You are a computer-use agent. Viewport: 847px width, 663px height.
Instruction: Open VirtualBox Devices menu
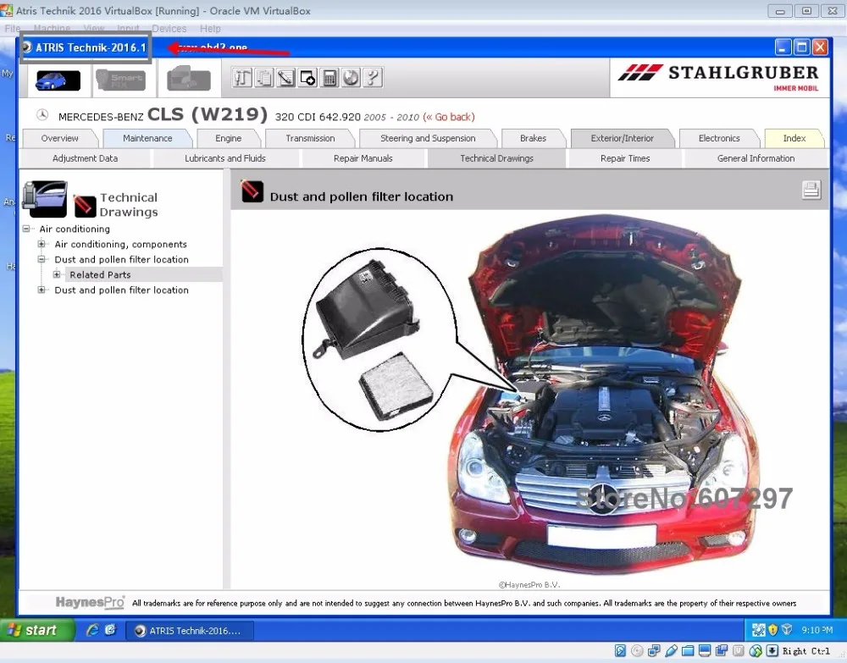coord(169,29)
